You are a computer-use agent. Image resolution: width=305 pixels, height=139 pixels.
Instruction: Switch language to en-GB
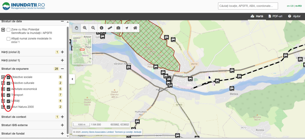click(290, 6)
